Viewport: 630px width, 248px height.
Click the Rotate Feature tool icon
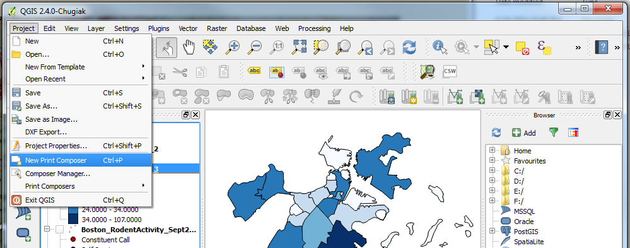[356, 96]
